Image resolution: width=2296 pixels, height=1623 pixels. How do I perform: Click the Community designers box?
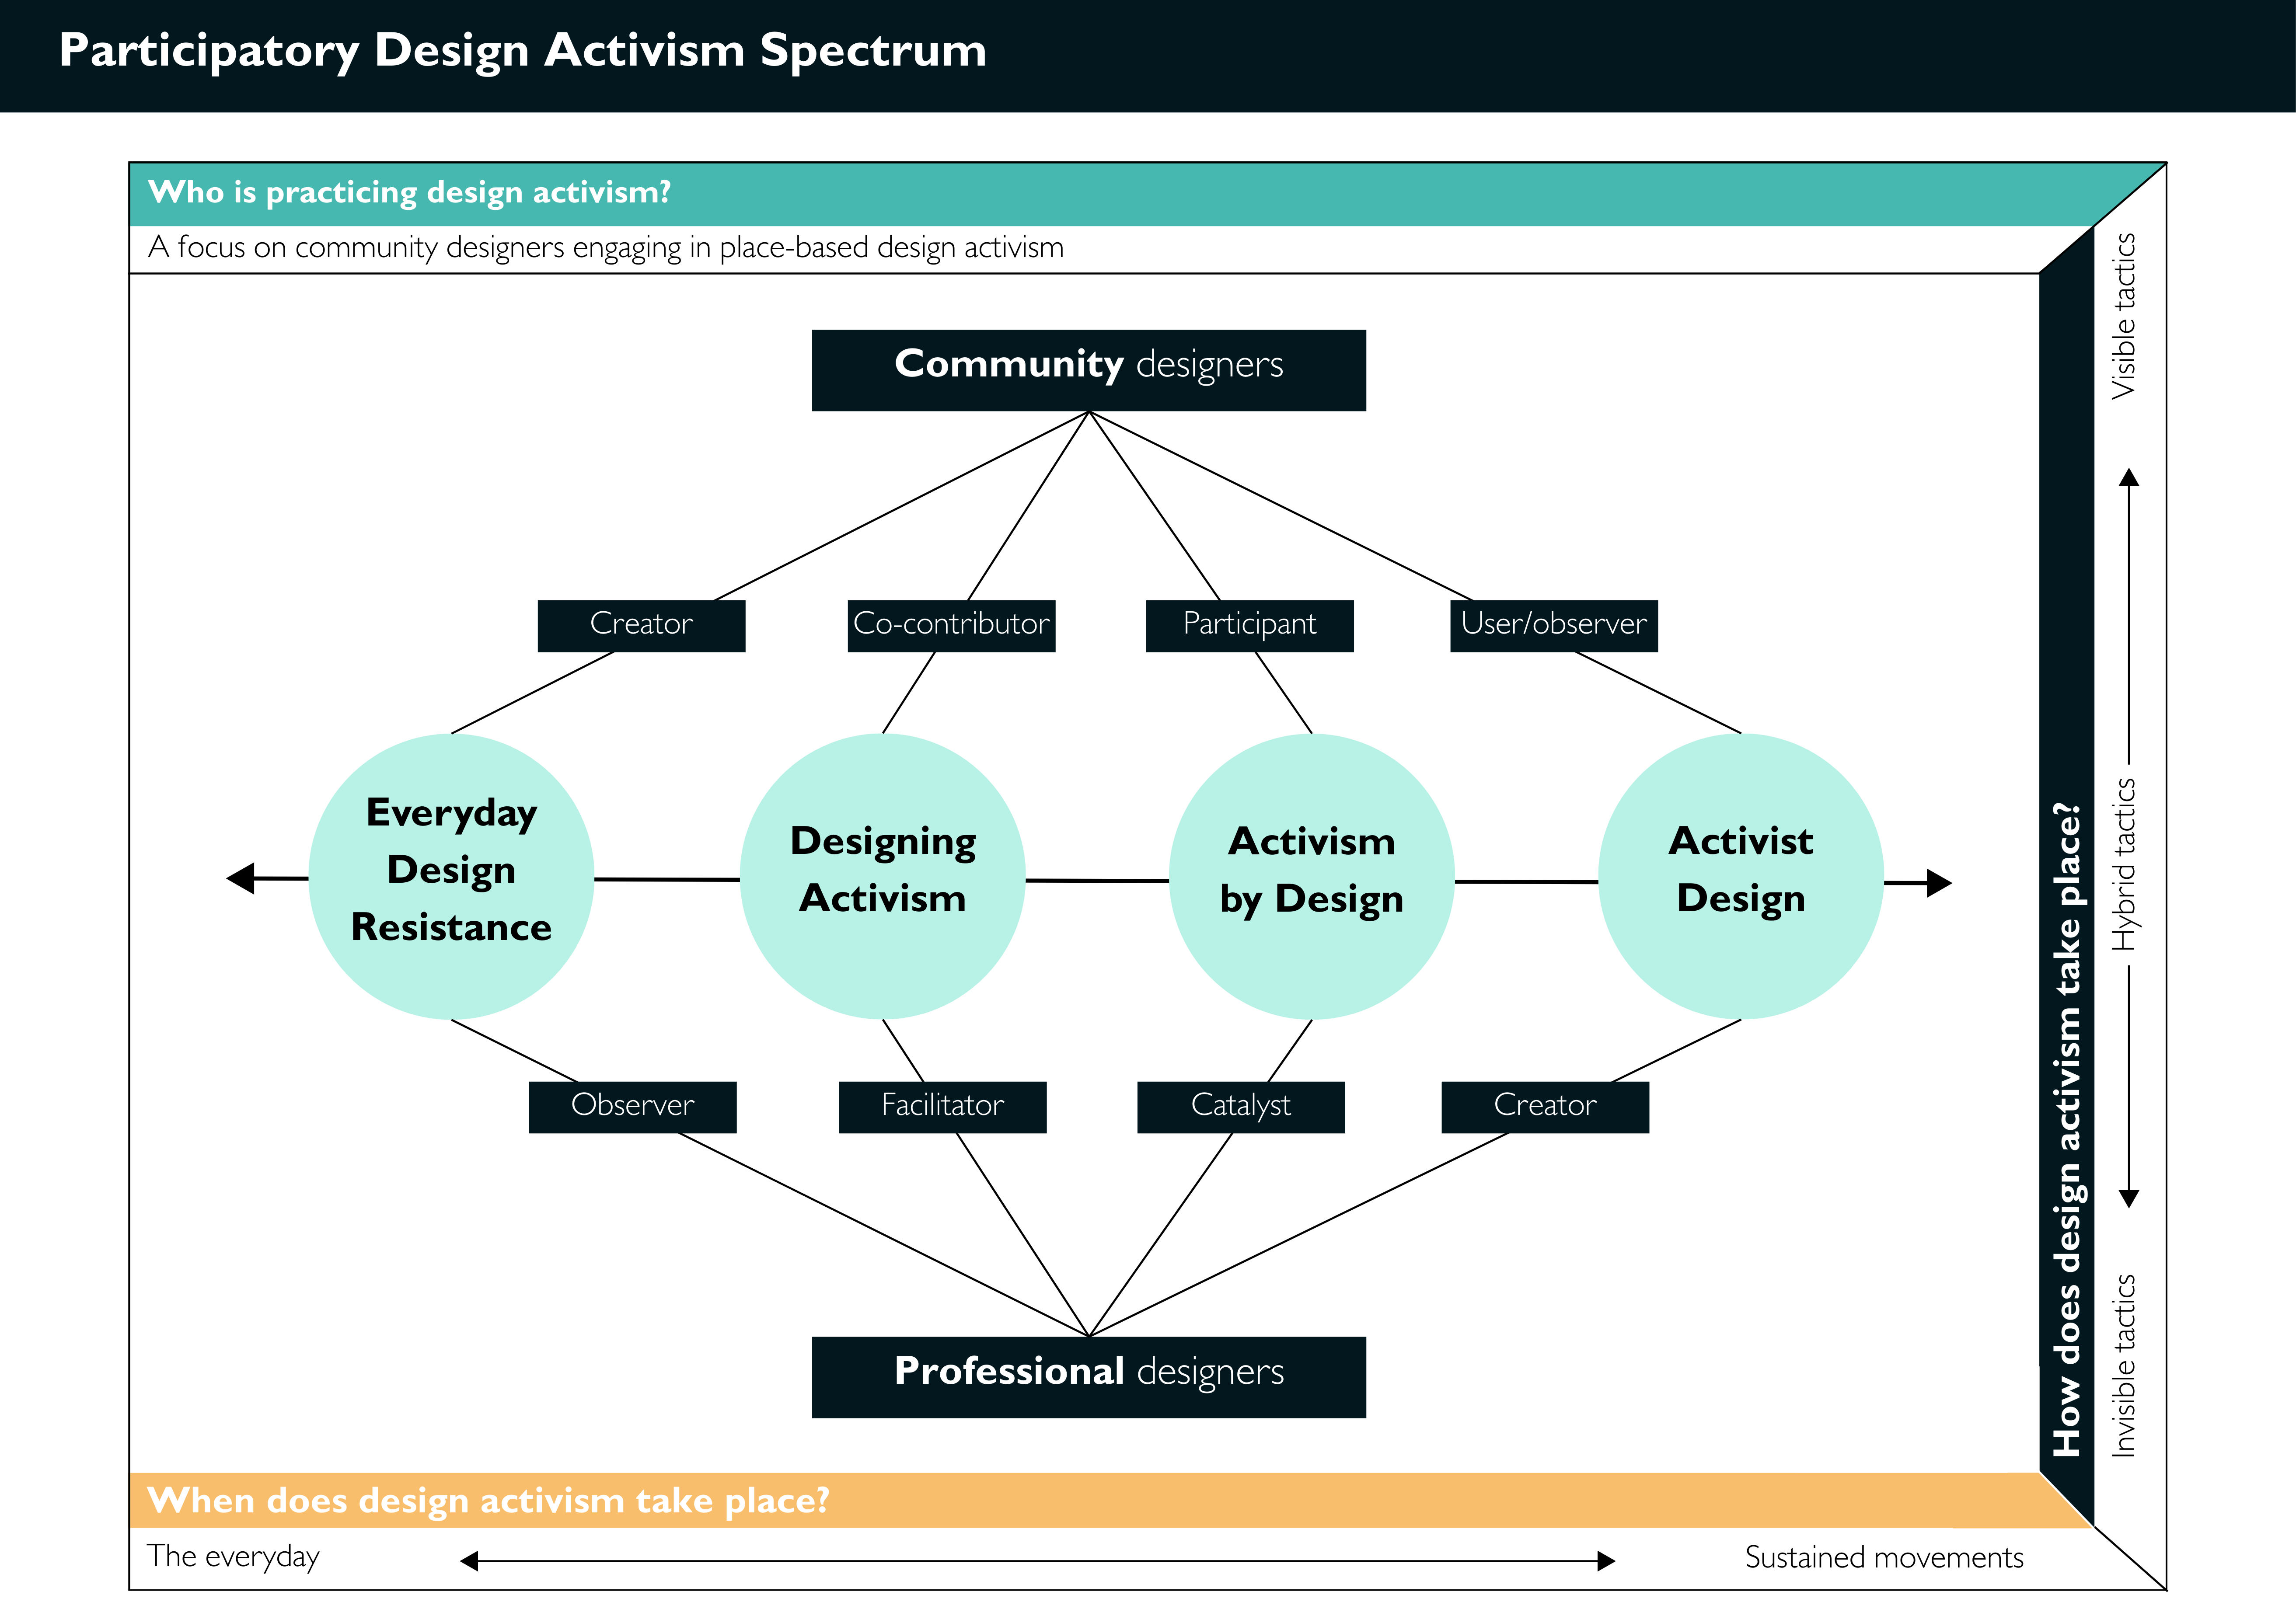[1088, 369]
